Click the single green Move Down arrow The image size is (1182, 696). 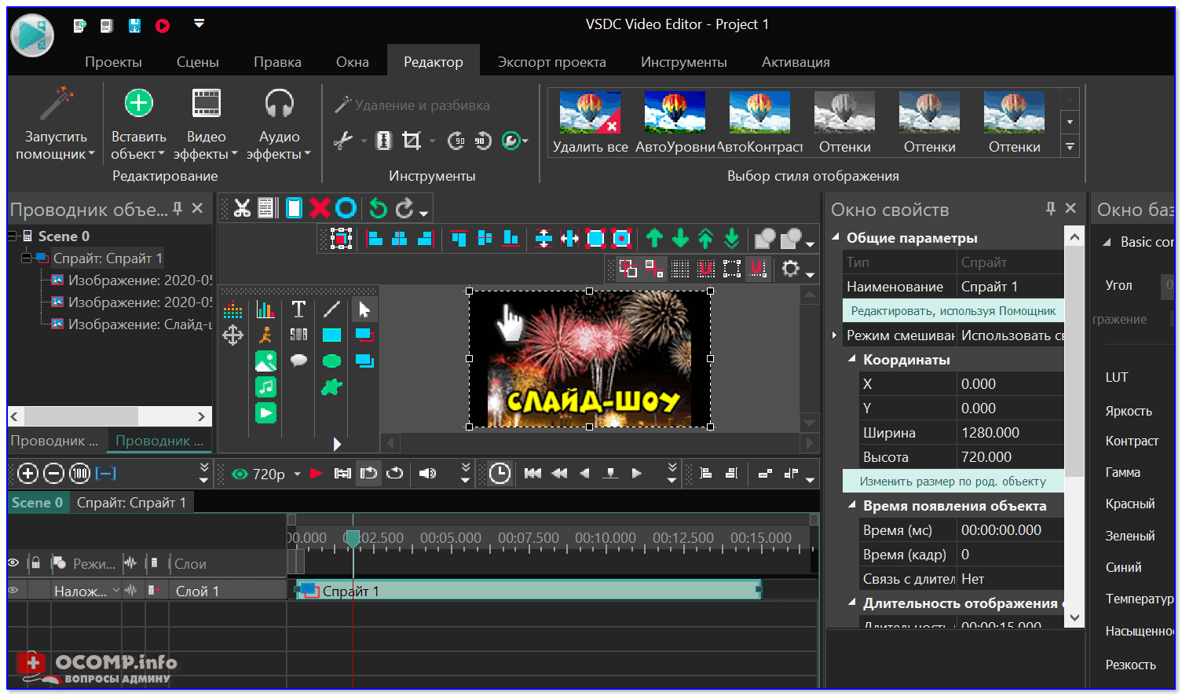[680, 238]
